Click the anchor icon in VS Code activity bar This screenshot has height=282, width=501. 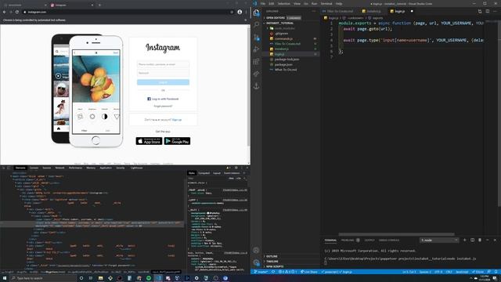(x=256, y=86)
